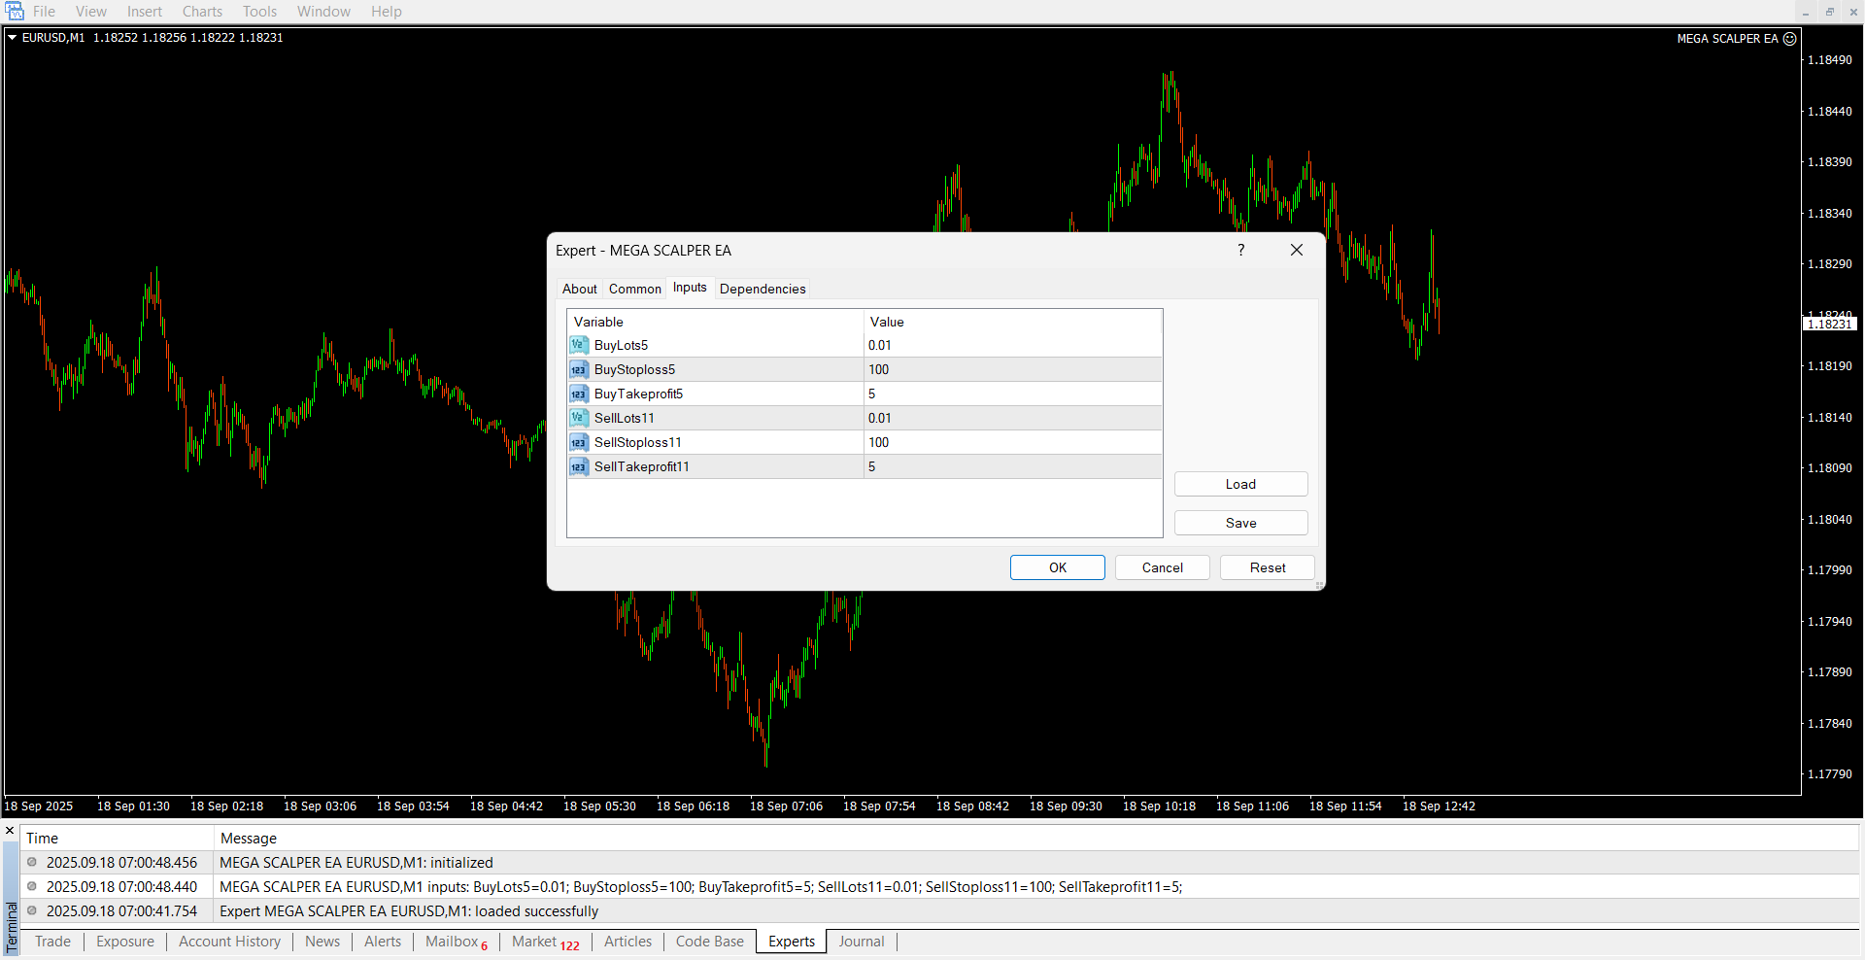Open the Dependencies tab
Viewport: 1865px width, 960px height.
coord(763,289)
